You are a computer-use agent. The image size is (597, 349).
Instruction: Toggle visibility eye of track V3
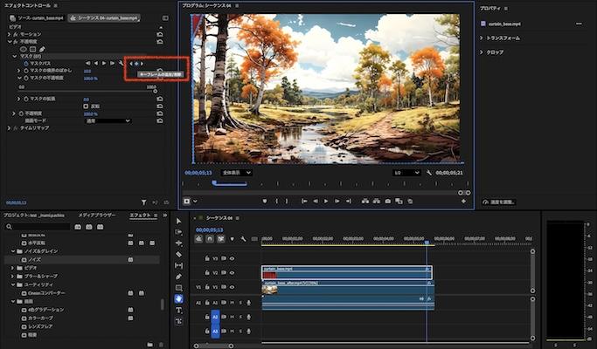pos(232,258)
